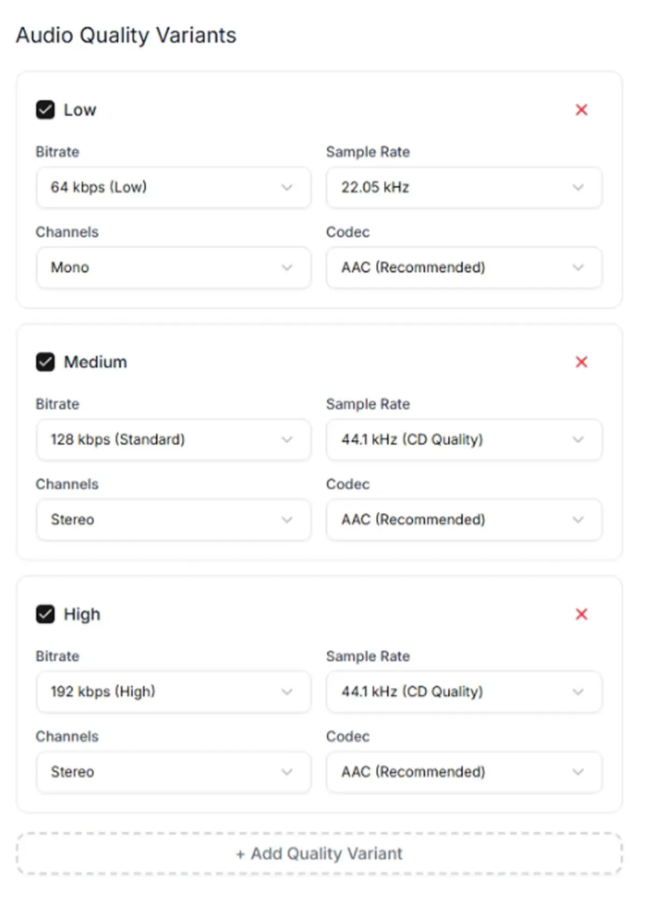Remove the Low quality variant
645x898 pixels.
581,110
